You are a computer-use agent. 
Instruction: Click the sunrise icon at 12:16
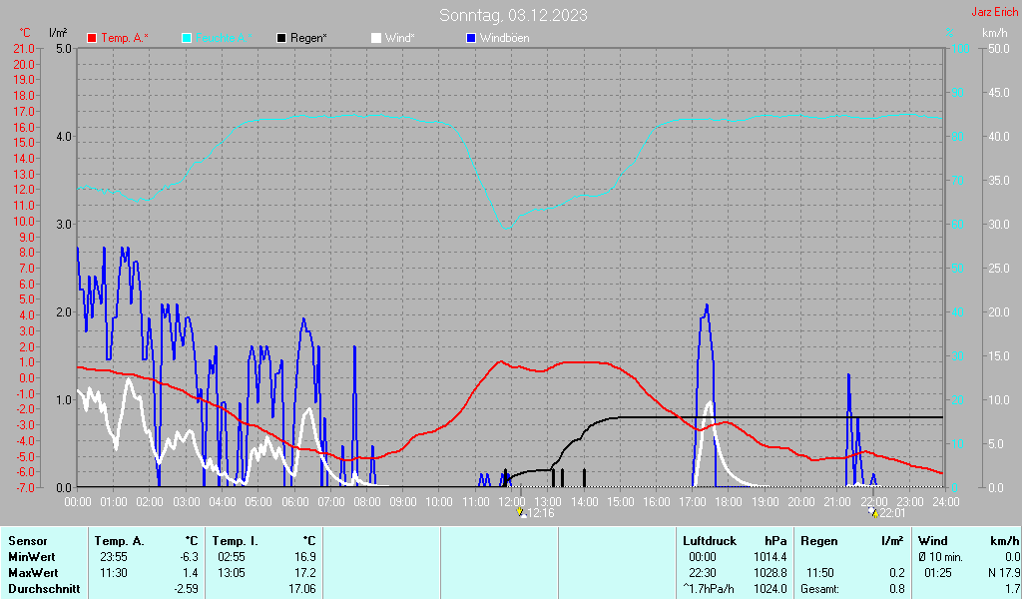[x=521, y=512]
